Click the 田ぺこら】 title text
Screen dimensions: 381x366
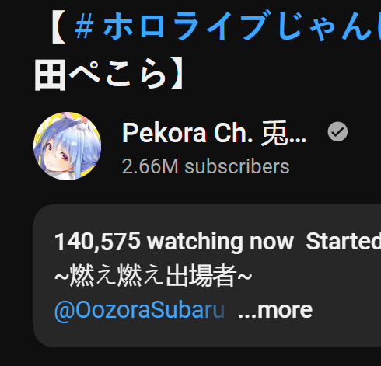109,75
